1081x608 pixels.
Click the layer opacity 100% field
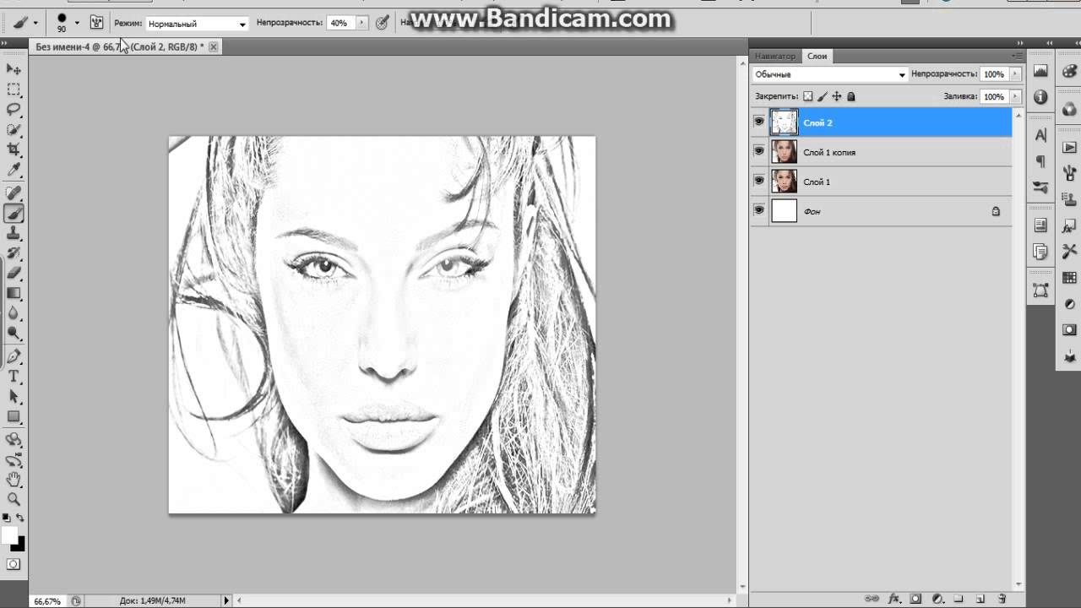[994, 74]
